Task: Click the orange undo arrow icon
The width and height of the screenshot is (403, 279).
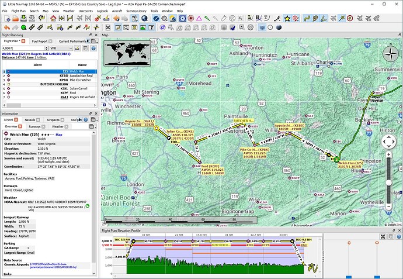Action: (x=7, y=27)
